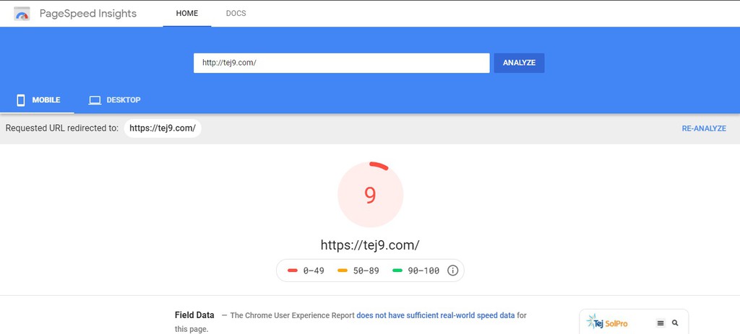Click the redirected URL chip https://tej9.com/
This screenshot has width=740, height=334.
click(x=163, y=128)
